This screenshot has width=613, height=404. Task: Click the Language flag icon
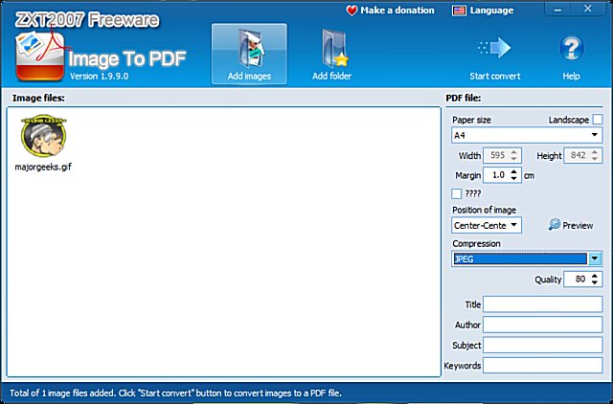459,11
